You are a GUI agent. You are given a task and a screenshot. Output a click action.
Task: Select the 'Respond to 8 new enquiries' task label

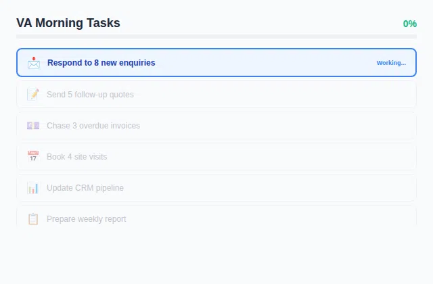click(101, 63)
